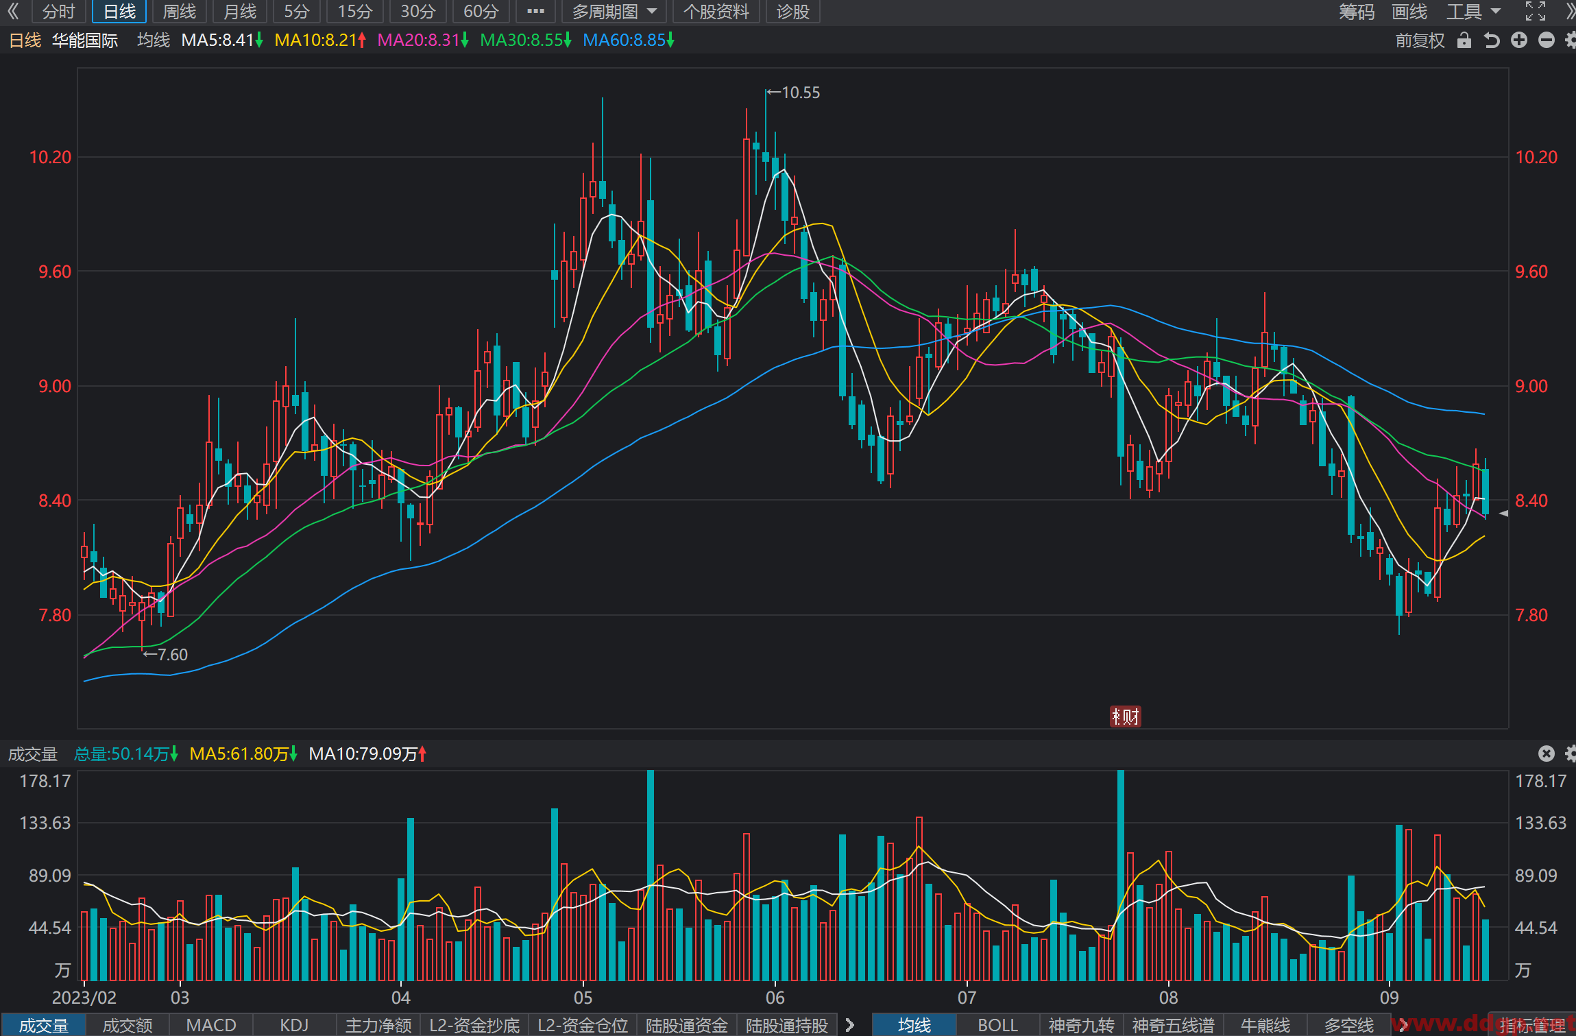Viewport: 1576px width, 1036px height.
Task: Switch sub-indicator to MACD
Action: click(x=211, y=1025)
